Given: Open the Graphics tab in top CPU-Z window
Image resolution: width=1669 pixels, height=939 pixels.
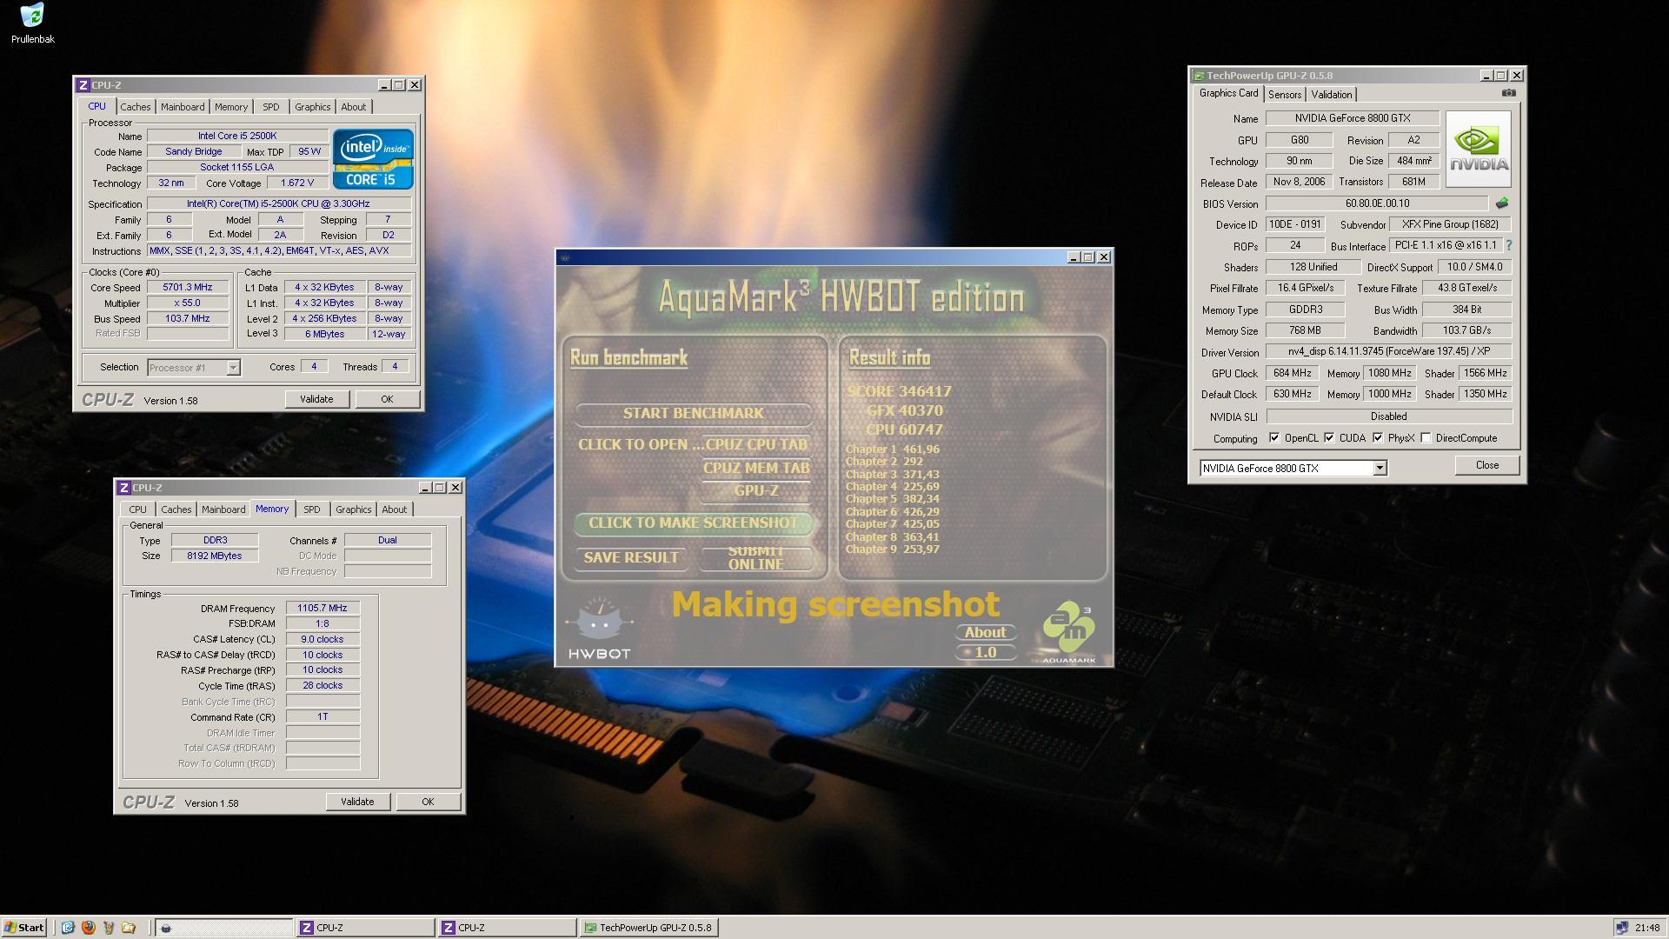Looking at the screenshot, I should click(x=312, y=107).
